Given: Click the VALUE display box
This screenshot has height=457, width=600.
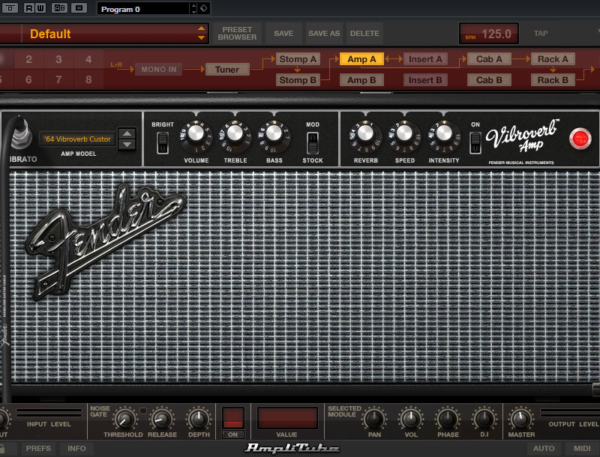Looking at the screenshot, I should point(287,417).
